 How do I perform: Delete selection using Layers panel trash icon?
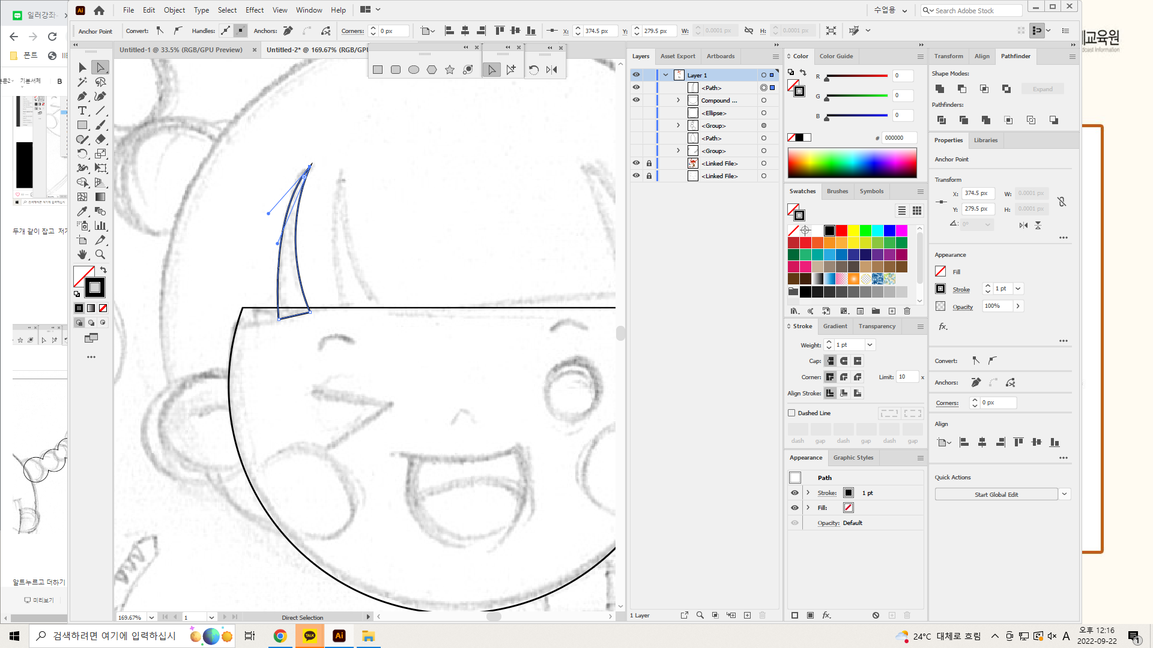click(x=762, y=615)
